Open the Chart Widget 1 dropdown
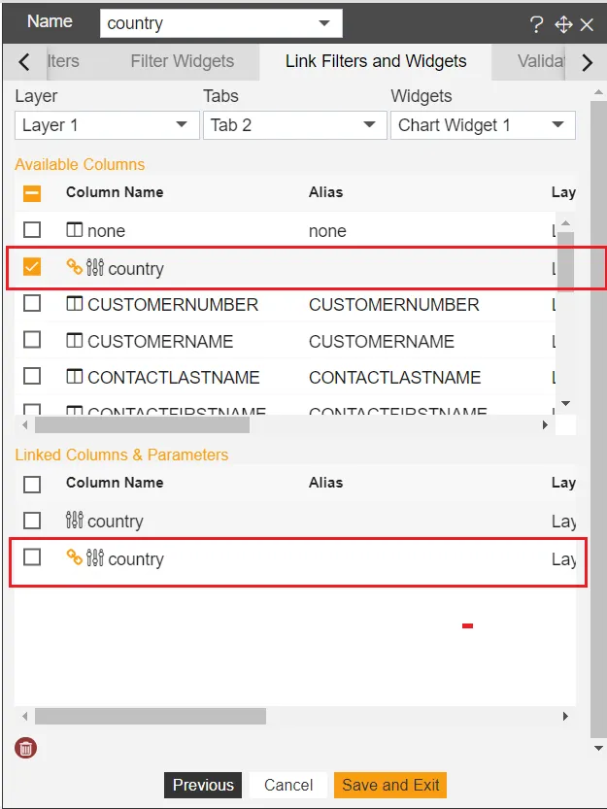The height and width of the screenshot is (809, 607). click(483, 125)
